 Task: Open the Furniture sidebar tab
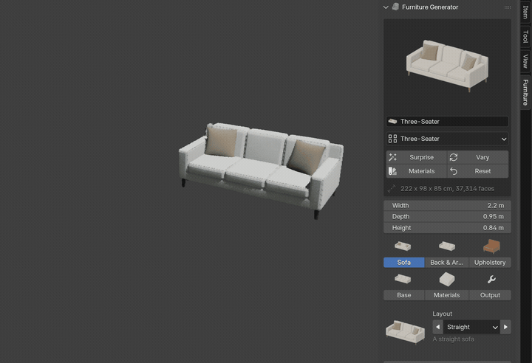tap(525, 92)
